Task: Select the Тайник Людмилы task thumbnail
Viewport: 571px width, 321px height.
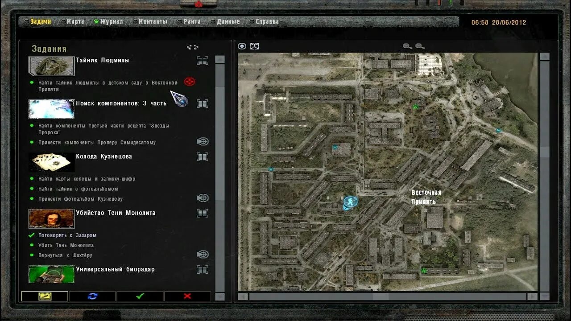Action: 51,66
